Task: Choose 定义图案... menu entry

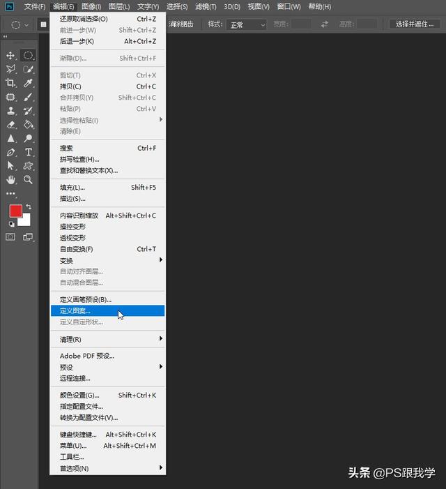Action: point(108,311)
